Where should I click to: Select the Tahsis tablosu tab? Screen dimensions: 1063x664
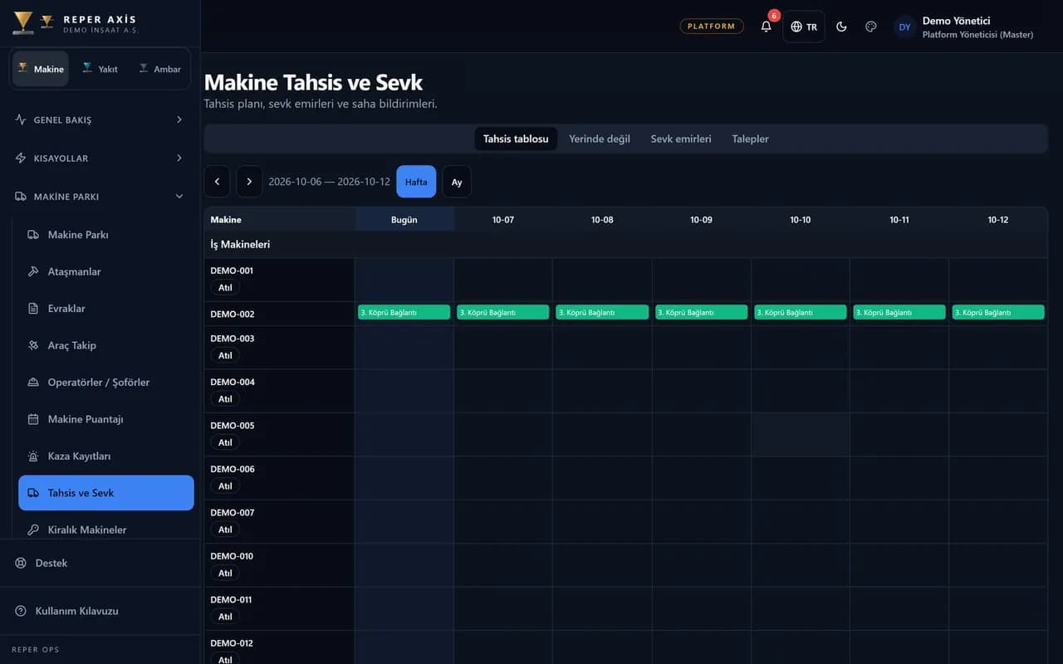[516, 139]
